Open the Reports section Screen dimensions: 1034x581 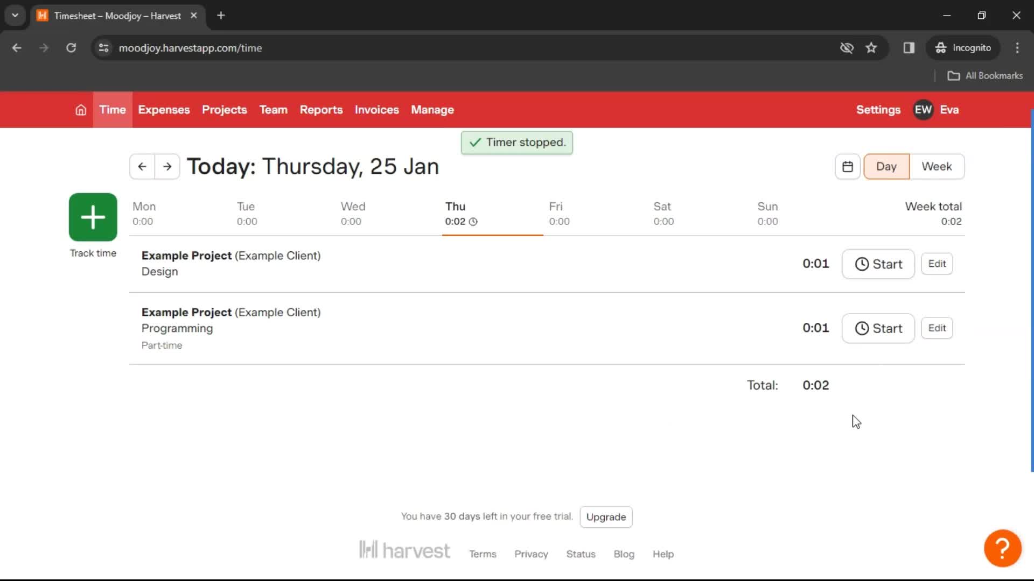coord(321,110)
